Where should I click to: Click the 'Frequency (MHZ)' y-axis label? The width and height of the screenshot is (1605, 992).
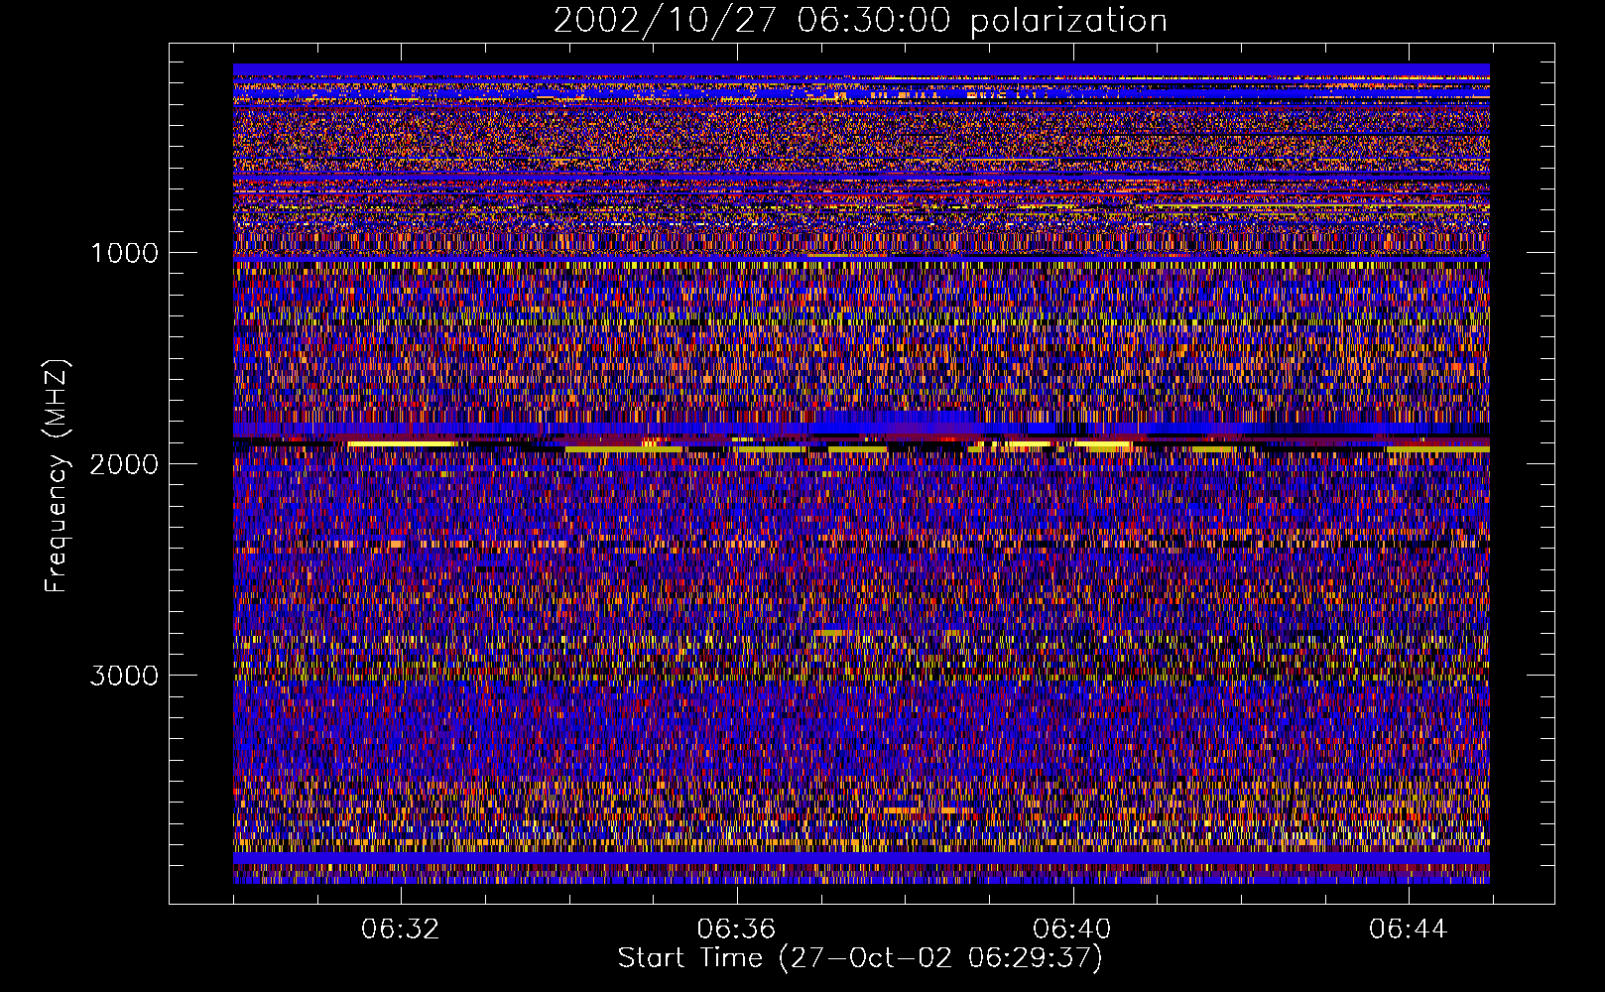click(x=57, y=476)
